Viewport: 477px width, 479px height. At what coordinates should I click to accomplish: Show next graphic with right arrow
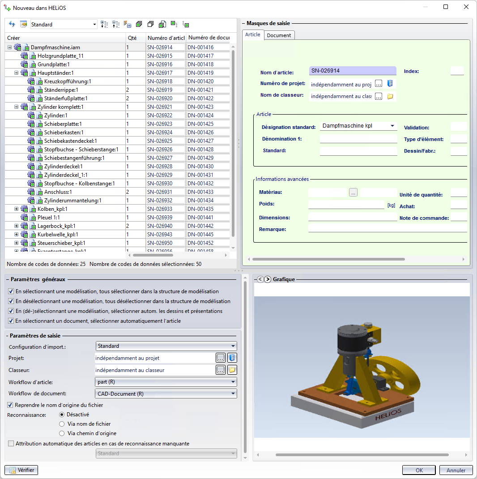[x=268, y=279]
